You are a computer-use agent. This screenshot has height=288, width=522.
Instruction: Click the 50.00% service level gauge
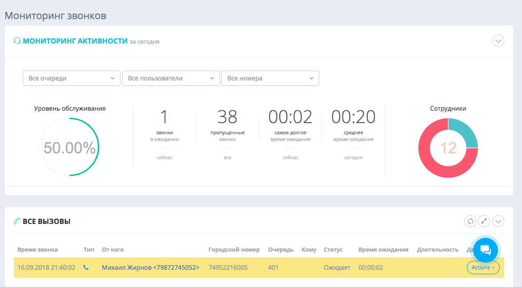pos(69,148)
